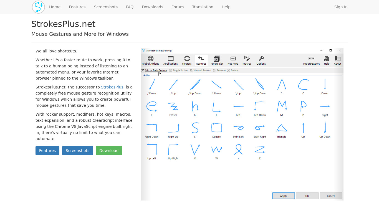
Task: Select the 'C' gesture
Action: 303,87
